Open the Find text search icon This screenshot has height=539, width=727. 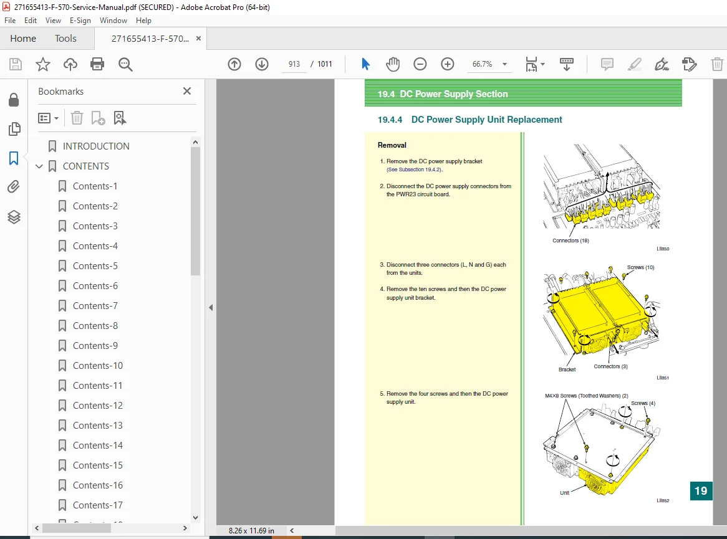[x=125, y=64]
